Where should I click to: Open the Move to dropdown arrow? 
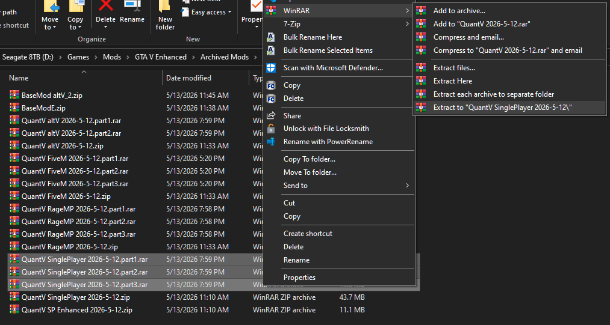coord(54,27)
